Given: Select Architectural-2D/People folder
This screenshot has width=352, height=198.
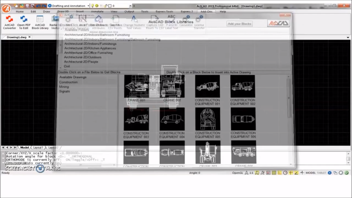Looking at the screenshot, I should pos(81,62).
